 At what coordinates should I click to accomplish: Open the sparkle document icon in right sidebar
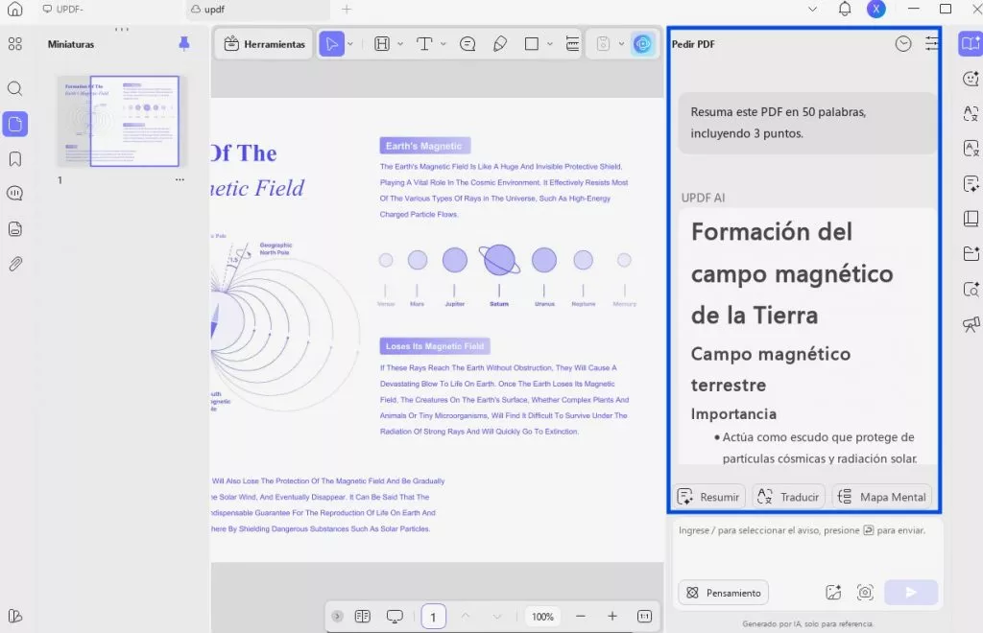click(x=971, y=184)
